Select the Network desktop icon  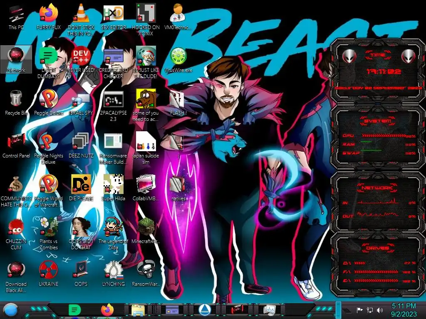(x=16, y=59)
